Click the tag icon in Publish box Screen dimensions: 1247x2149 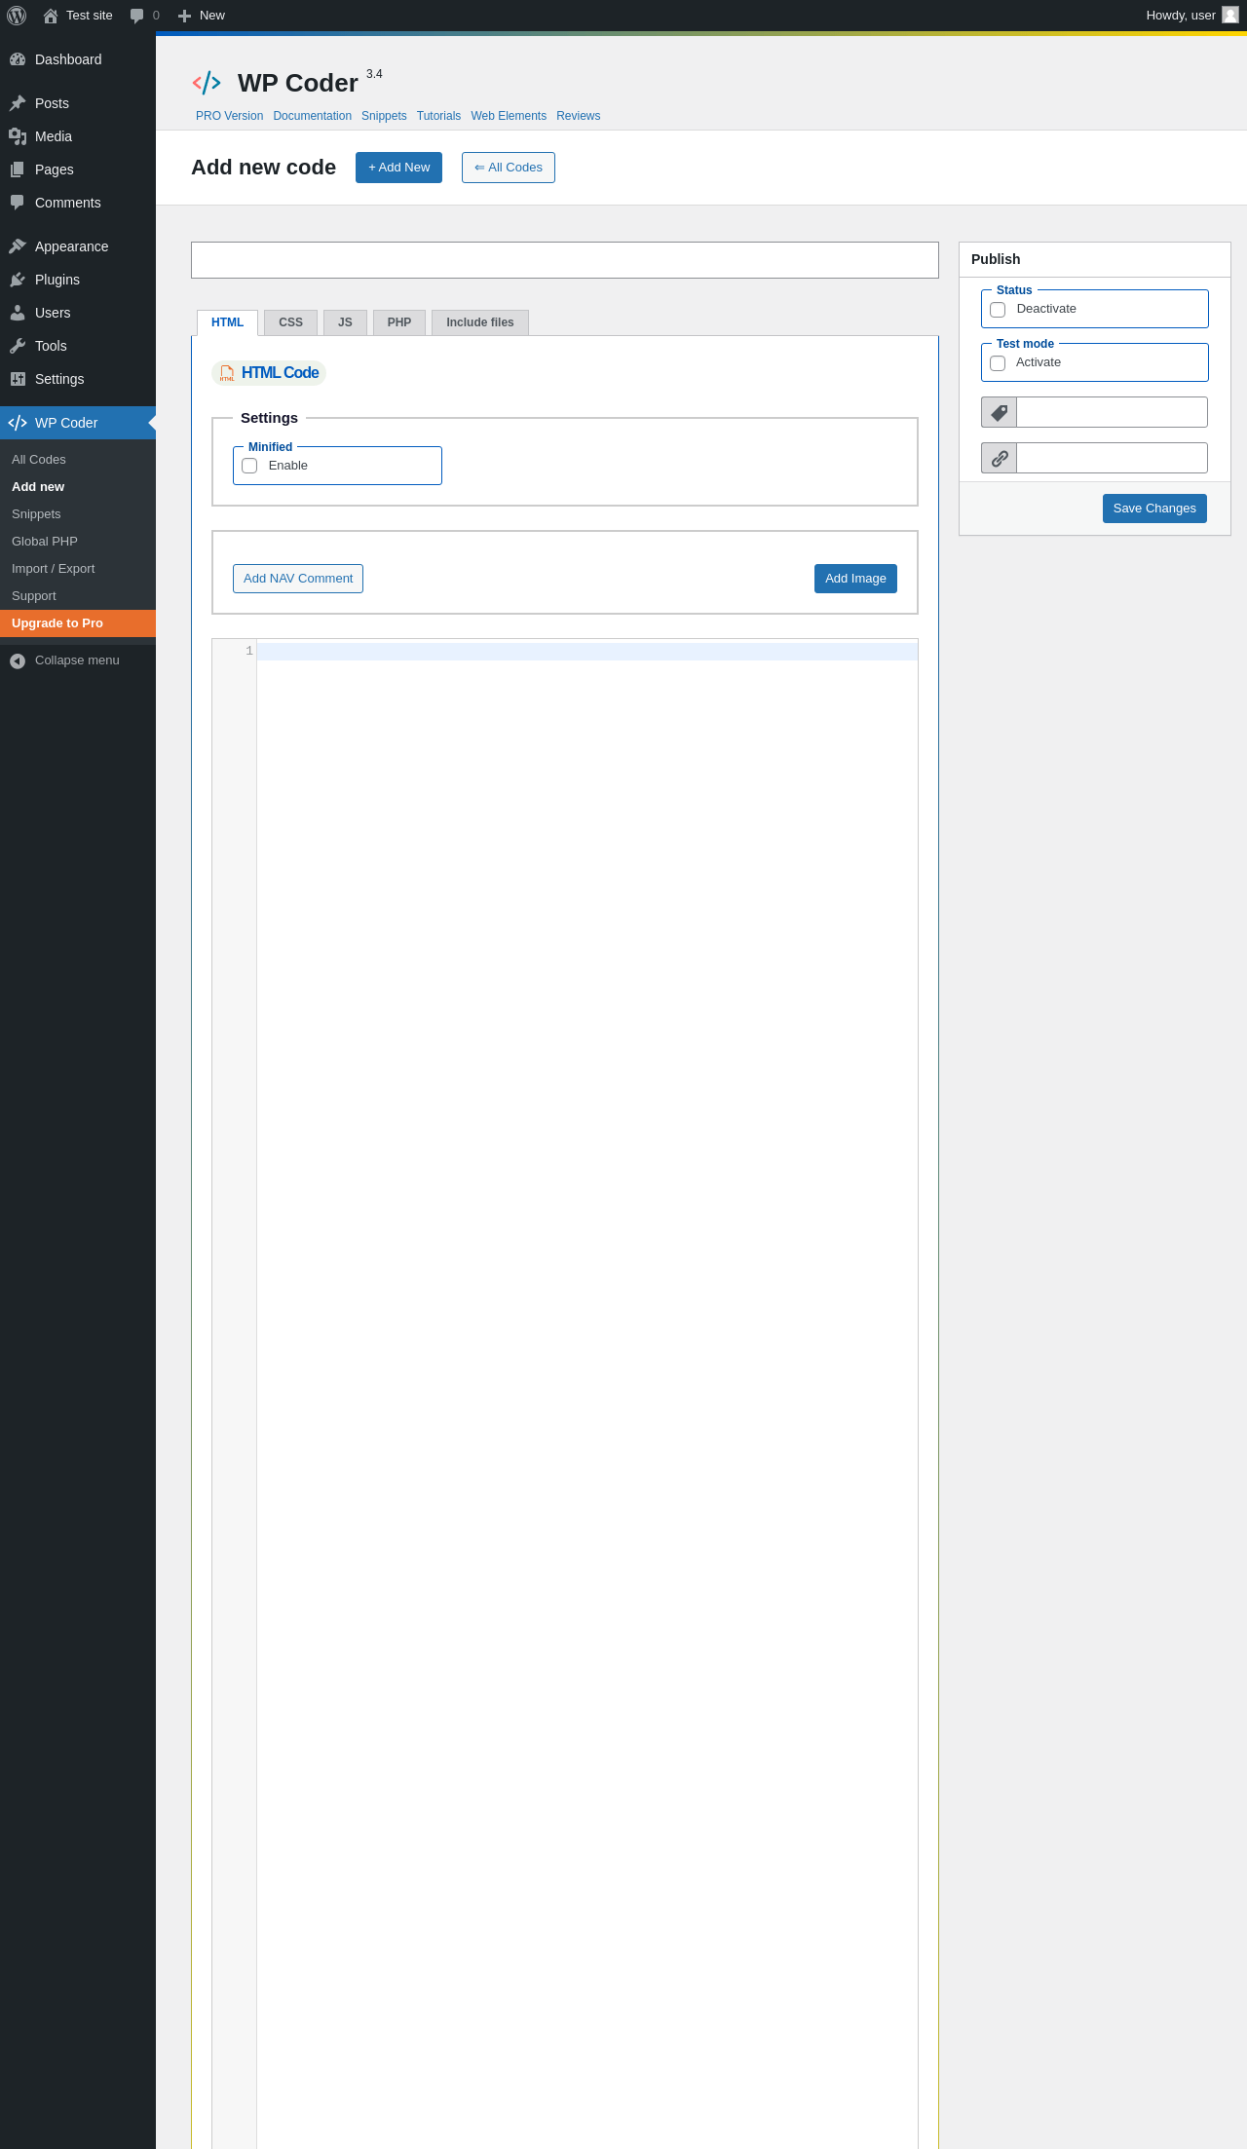1000,412
